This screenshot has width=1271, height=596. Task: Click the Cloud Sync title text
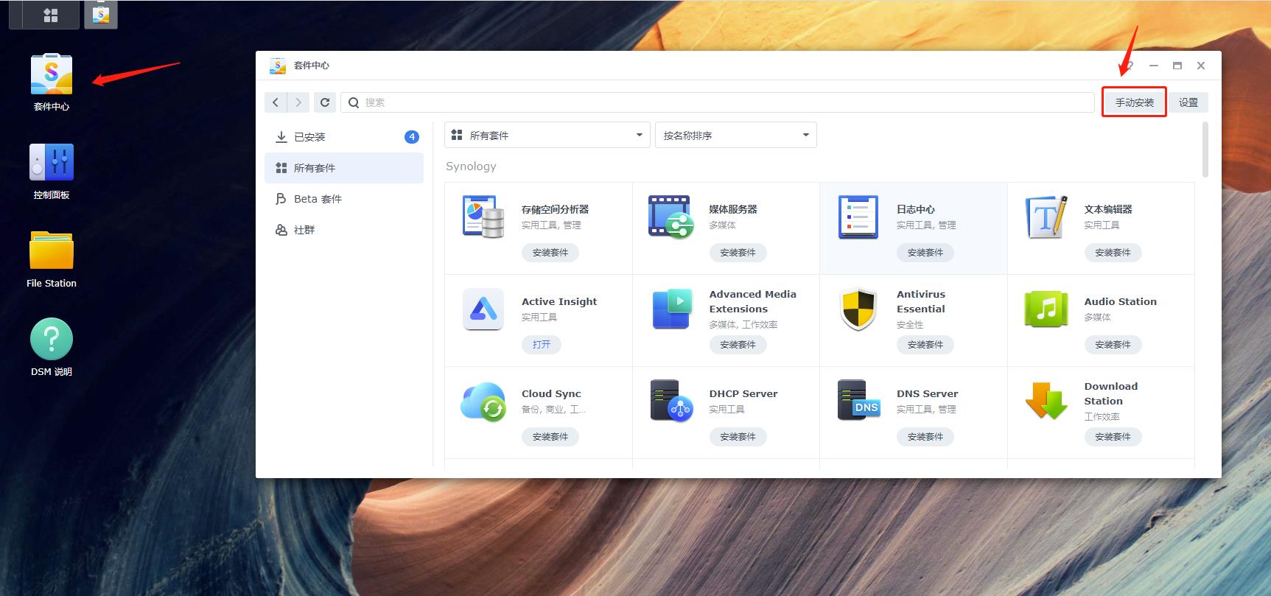pos(551,393)
